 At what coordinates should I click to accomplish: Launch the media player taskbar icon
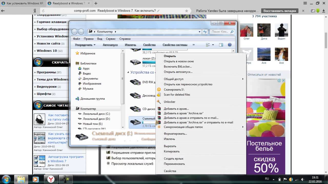(36, 179)
